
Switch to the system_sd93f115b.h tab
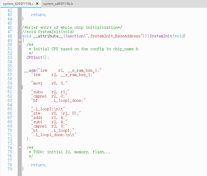point(58,4)
